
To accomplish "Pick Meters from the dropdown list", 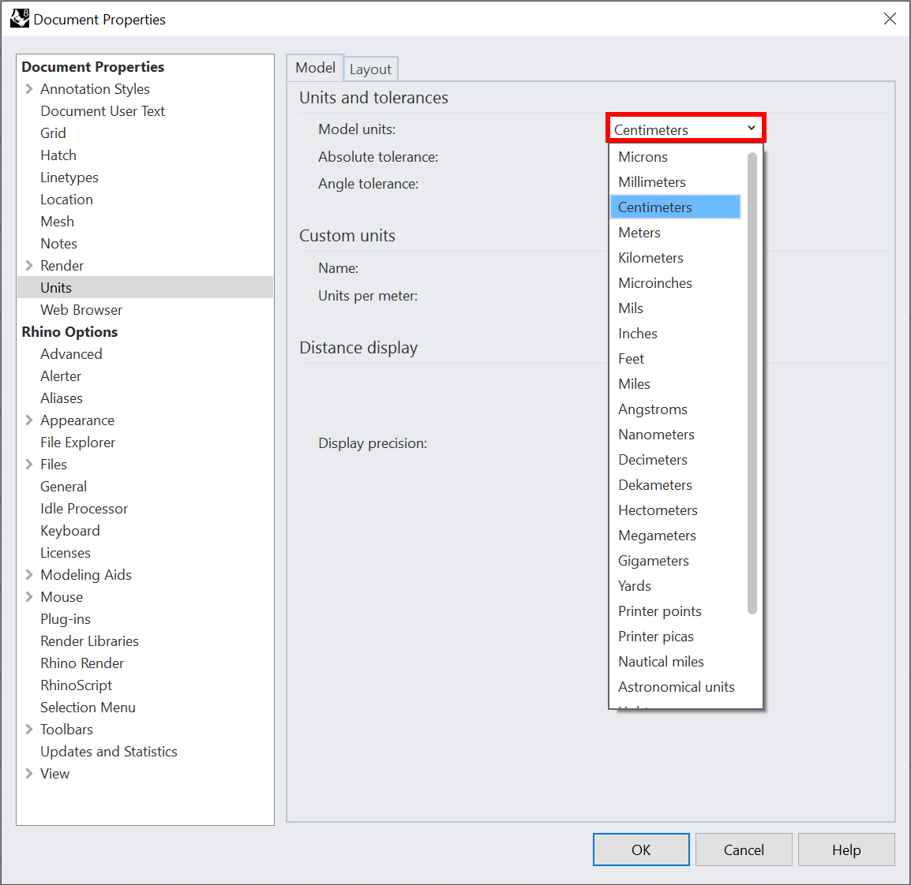I will pos(639,233).
